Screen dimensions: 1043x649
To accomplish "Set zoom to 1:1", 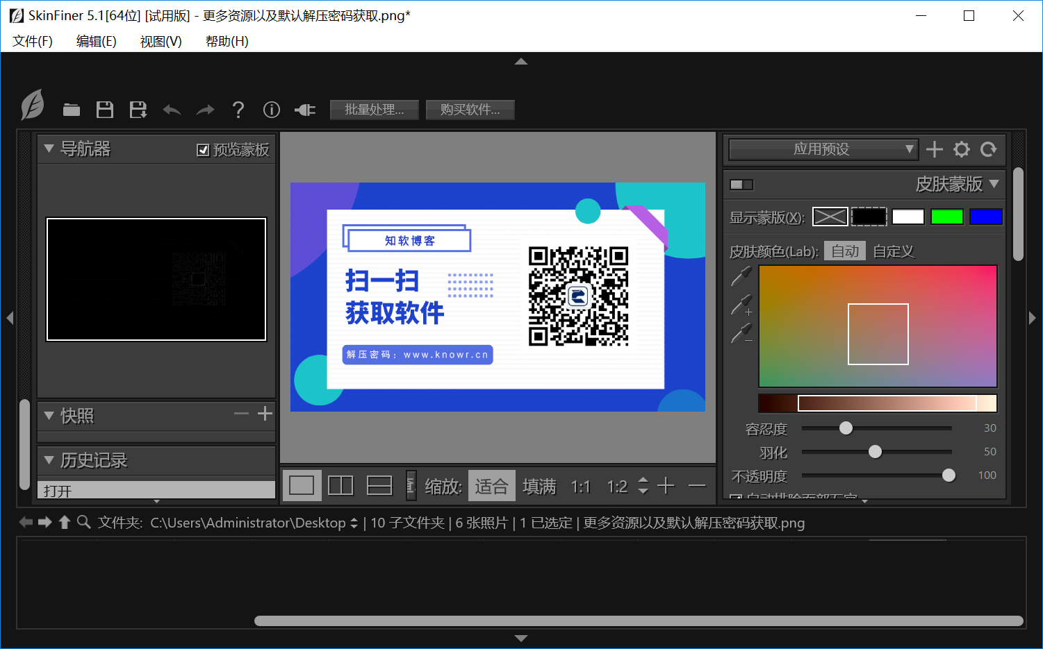I will (x=581, y=487).
